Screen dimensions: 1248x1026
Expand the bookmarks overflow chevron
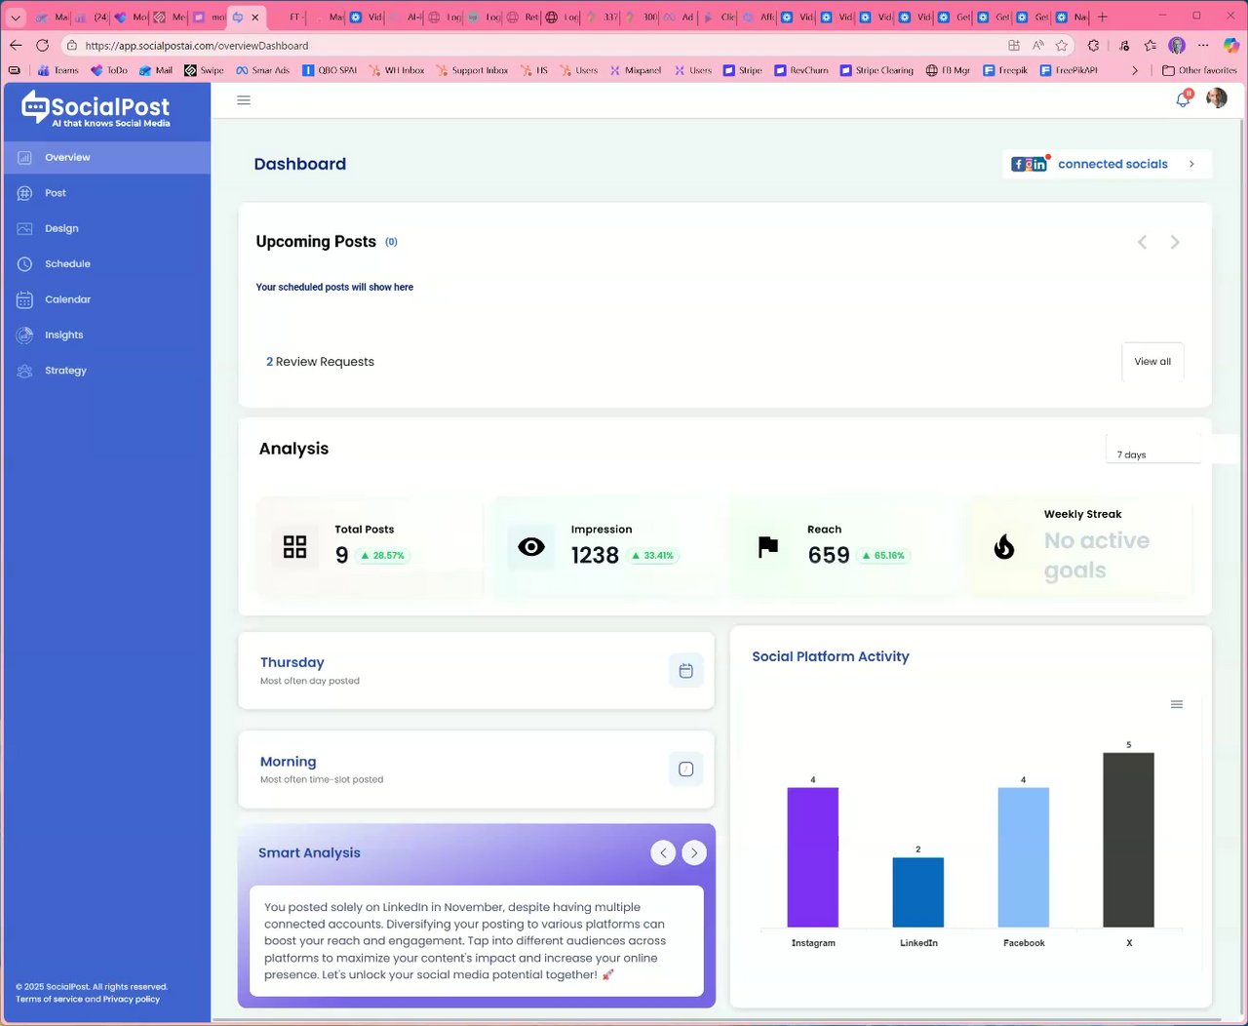pyautogui.click(x=1135, y=70)
